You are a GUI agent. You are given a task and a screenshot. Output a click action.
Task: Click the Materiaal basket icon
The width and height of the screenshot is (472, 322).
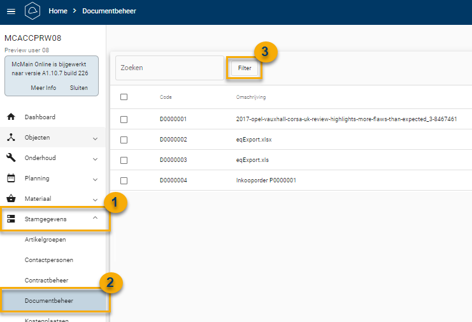11,199
